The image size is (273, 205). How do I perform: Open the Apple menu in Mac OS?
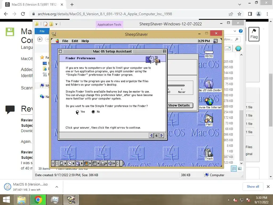point(57,41)
